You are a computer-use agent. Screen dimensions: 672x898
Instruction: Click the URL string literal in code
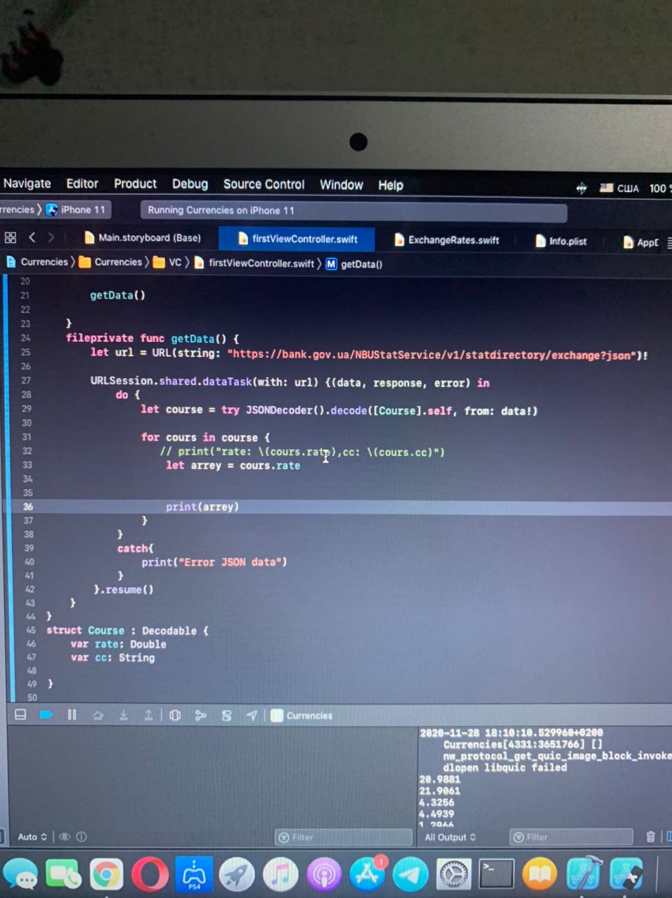click(x=432, y=355)
